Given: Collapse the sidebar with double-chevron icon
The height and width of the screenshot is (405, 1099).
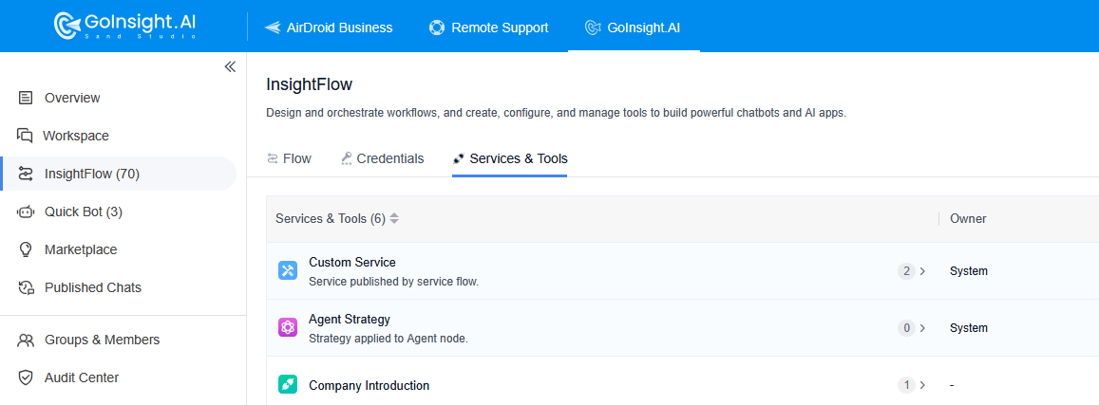Looking at the screenshot, I should coord(230,67).
